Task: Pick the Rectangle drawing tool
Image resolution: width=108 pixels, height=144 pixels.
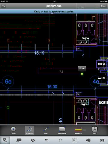Action: click(62, 130)
